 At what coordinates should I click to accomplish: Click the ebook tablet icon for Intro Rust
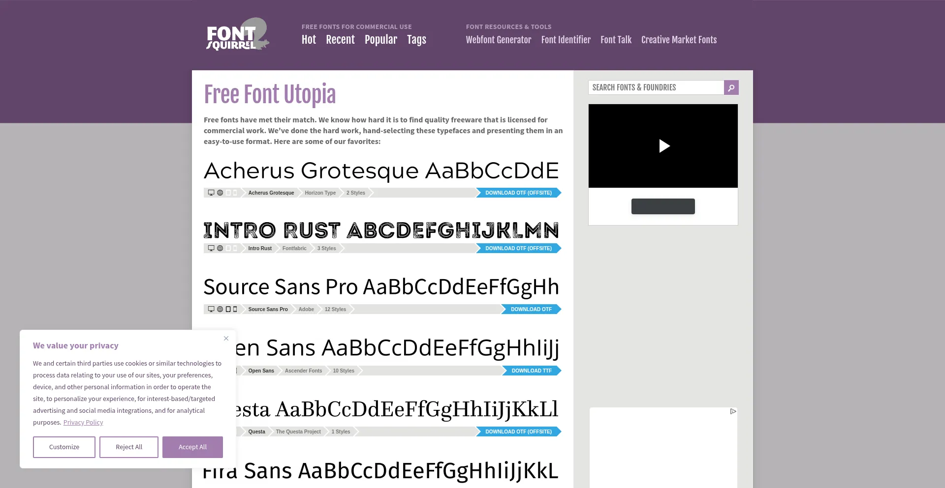[228, 248]
